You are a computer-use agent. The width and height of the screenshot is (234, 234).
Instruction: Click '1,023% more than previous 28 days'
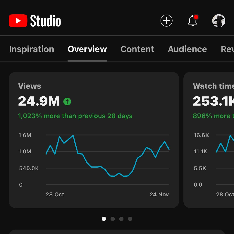75,116
